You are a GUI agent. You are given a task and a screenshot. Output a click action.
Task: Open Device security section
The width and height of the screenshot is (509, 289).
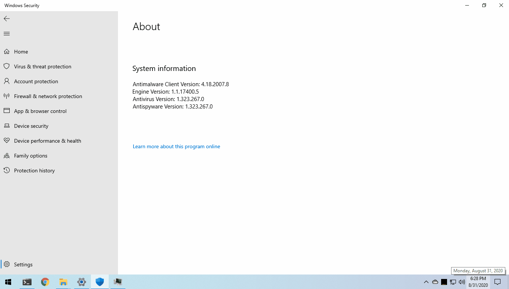[x=59, y=126]
